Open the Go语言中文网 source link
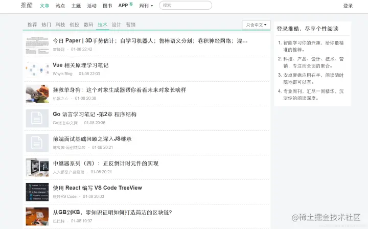 click(65, 123)
